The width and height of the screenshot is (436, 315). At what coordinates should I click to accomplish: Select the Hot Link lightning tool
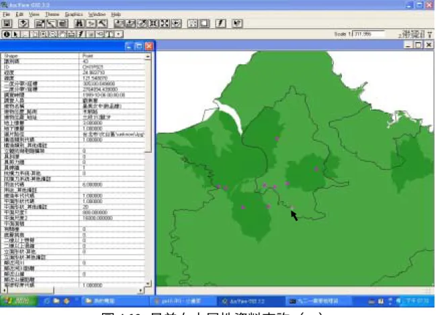click(x=81, y=34)
